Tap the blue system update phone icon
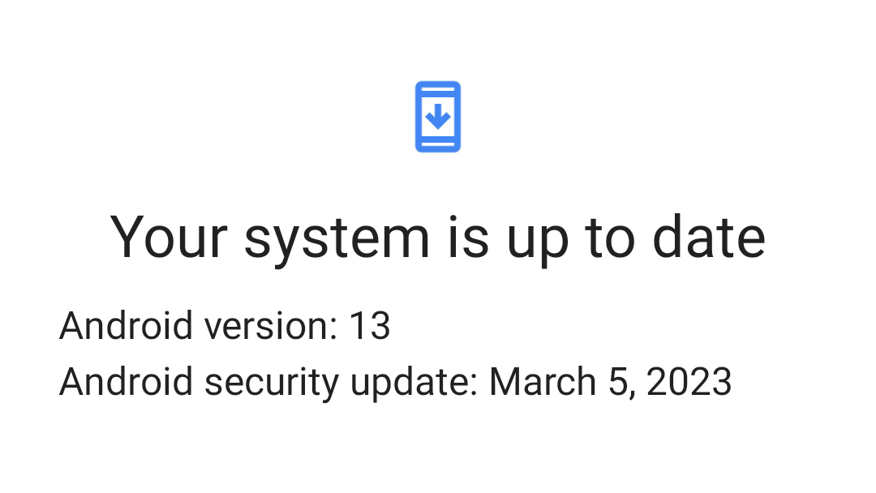This screenshot has height=493, width=876. pos(438,116)
